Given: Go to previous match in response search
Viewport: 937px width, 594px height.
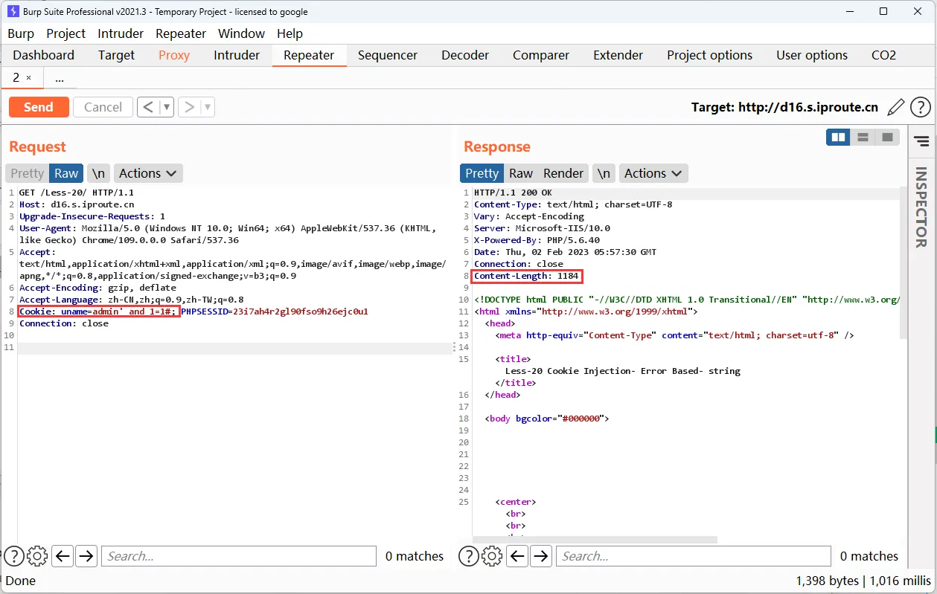Looking at the screenshot, I should pyautogui.click(x=517, y=556).
